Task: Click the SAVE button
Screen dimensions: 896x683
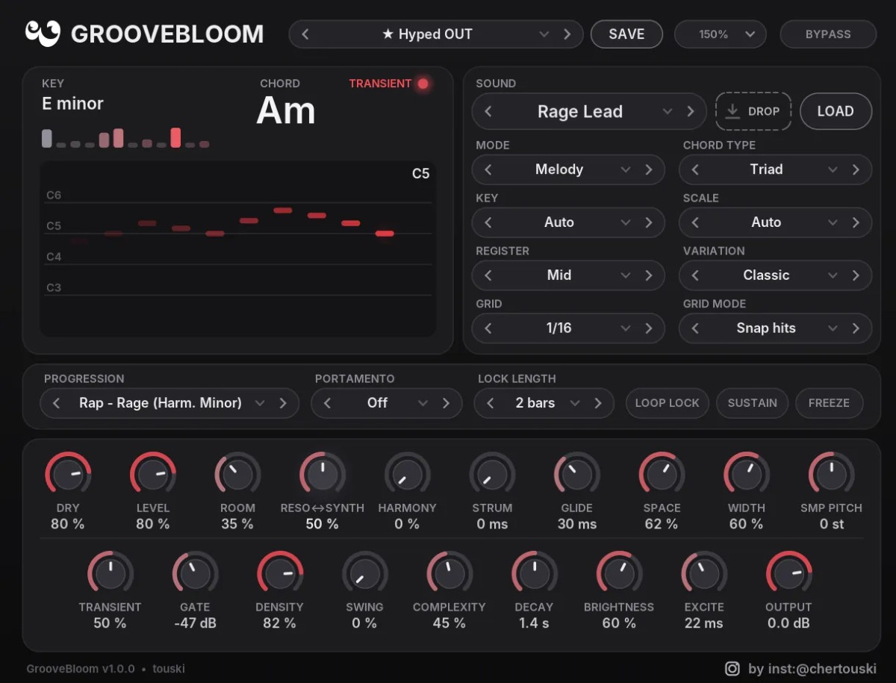Action: [626, 34]
